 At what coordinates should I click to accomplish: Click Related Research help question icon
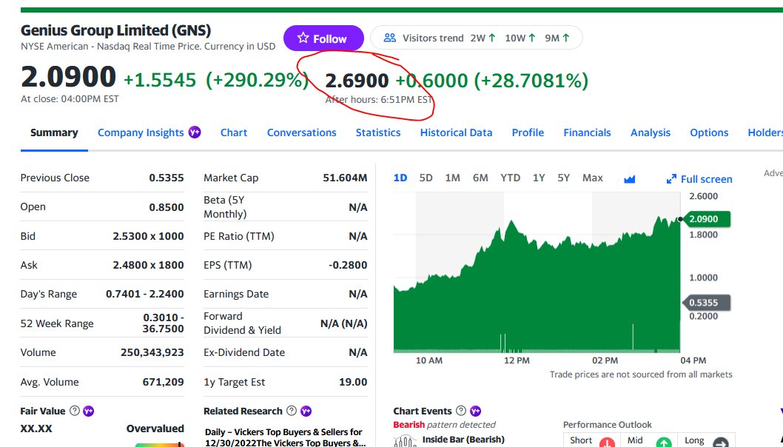pyautogui.click(x=292, y=411)
